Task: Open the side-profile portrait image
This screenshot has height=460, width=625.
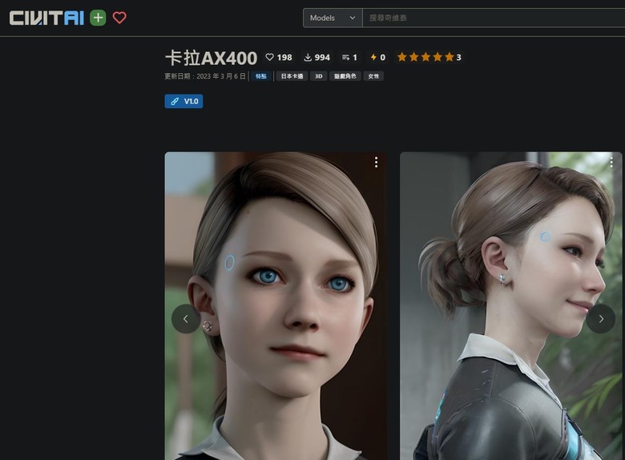Action: [510, 306]
